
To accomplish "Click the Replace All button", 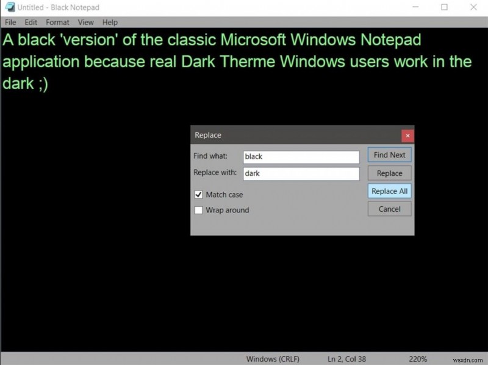I will point(389,191).
